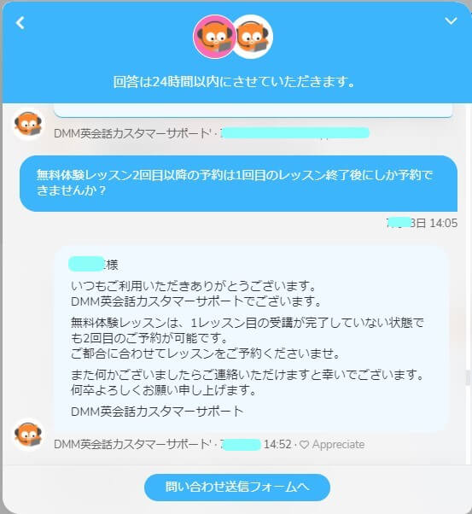
Task: Click the upper DMM英会話カスタマーサポート sender label
Action: click(x=132, y=133)
